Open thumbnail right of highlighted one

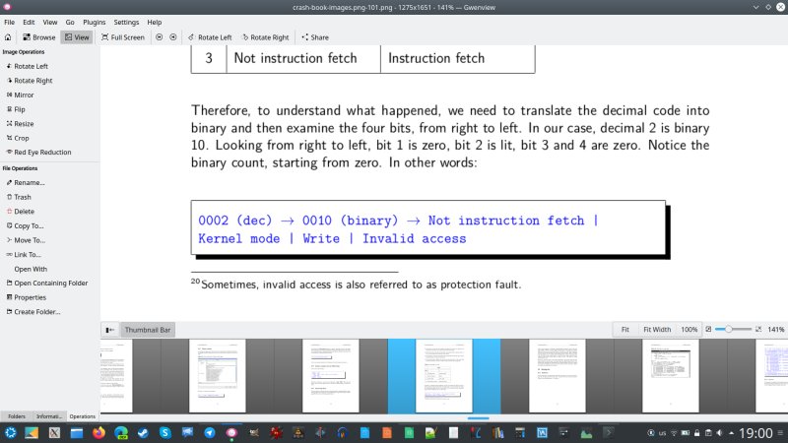558,376
